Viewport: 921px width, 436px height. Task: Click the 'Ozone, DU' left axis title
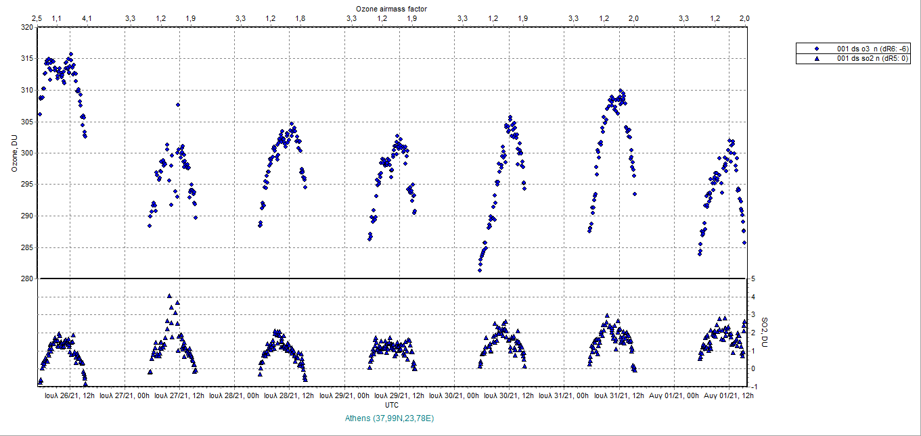point(14,153)
